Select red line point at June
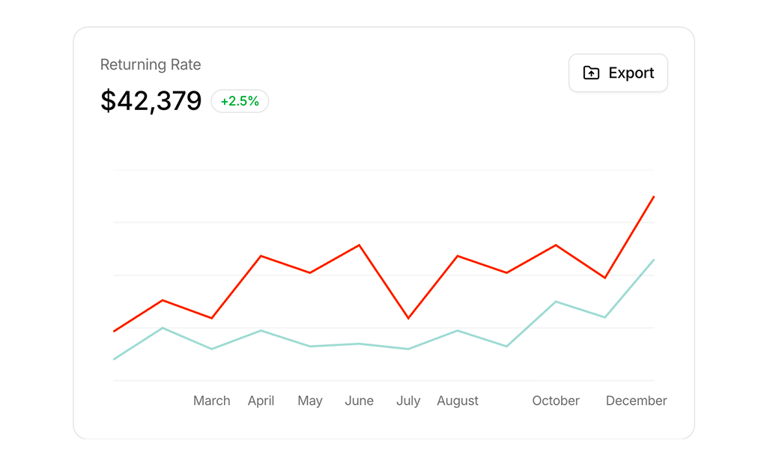Screen dimensions: 767x464 click(x=360, y=245)
